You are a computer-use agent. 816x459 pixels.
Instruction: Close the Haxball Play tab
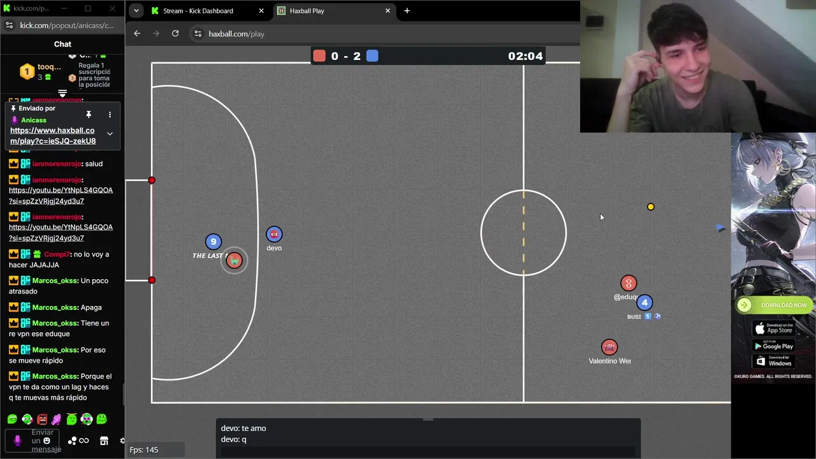tap(388, 11)
